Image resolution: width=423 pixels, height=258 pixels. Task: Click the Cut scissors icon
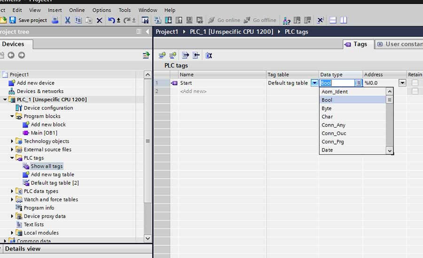67,20
